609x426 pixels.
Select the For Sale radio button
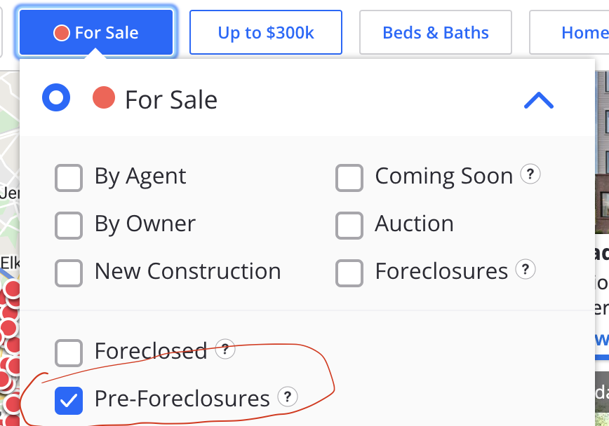(56, 97)
